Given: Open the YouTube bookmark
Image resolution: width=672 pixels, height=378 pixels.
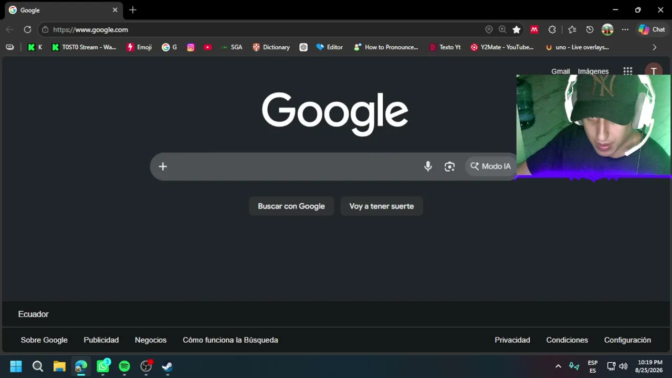Looking at the screenshot, I should [207, 47].
